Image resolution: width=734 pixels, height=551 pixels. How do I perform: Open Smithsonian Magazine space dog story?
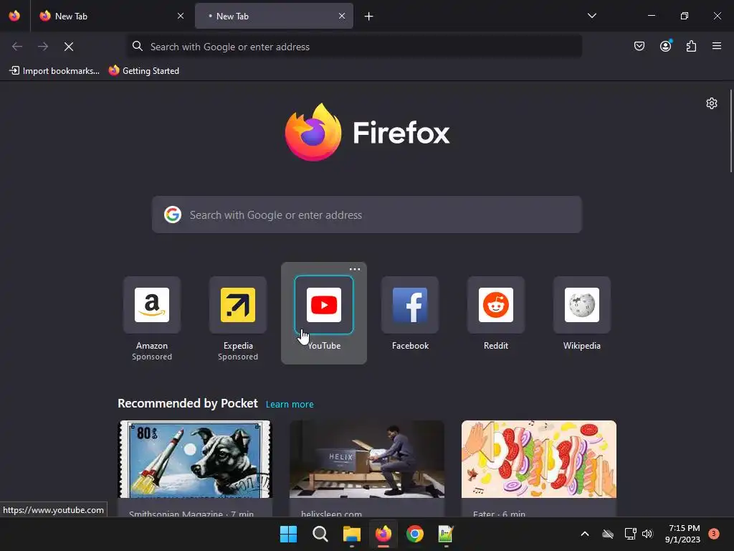195,468
